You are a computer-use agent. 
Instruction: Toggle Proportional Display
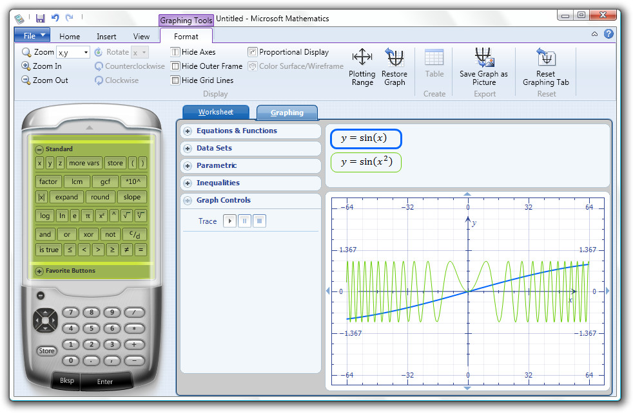[x=289, y=52]
